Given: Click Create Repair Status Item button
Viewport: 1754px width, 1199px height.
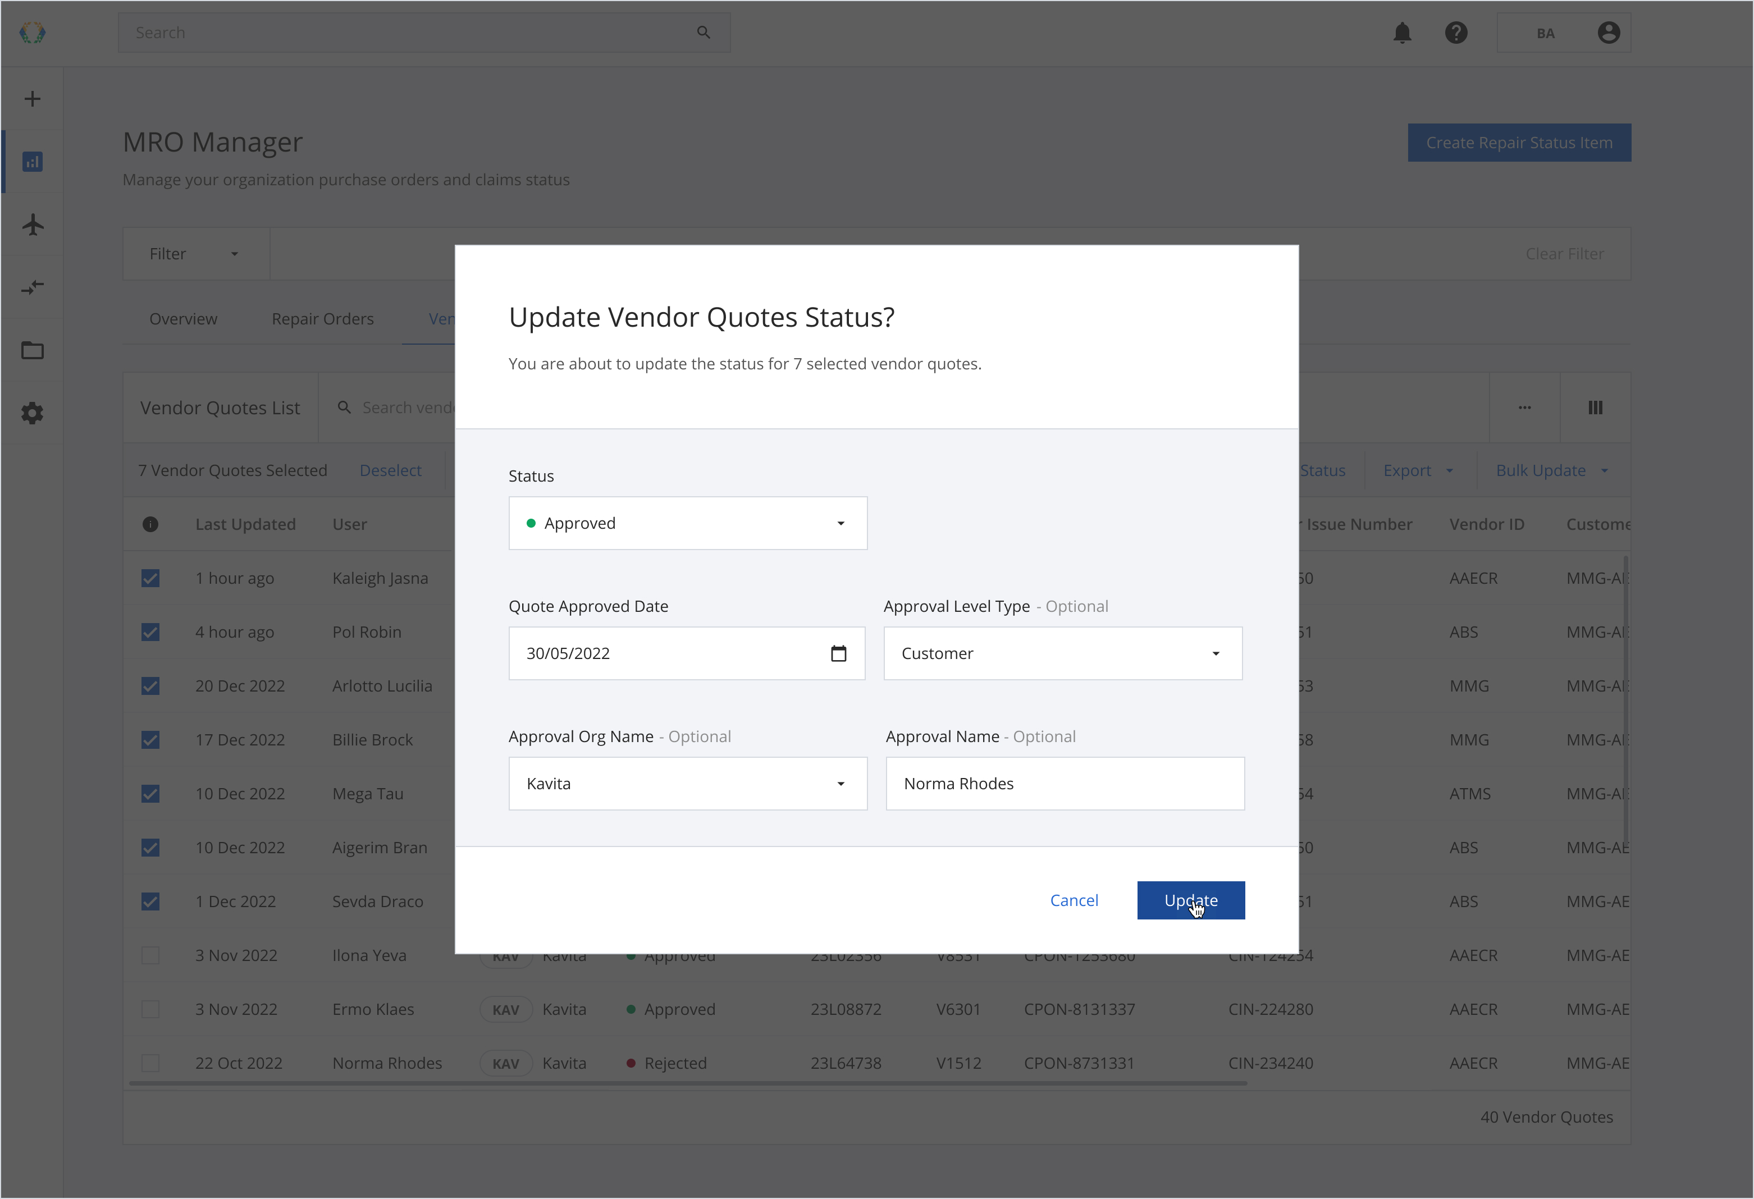Looking at the screenshot, I should pyautogui.click(x=1519, y=143).
